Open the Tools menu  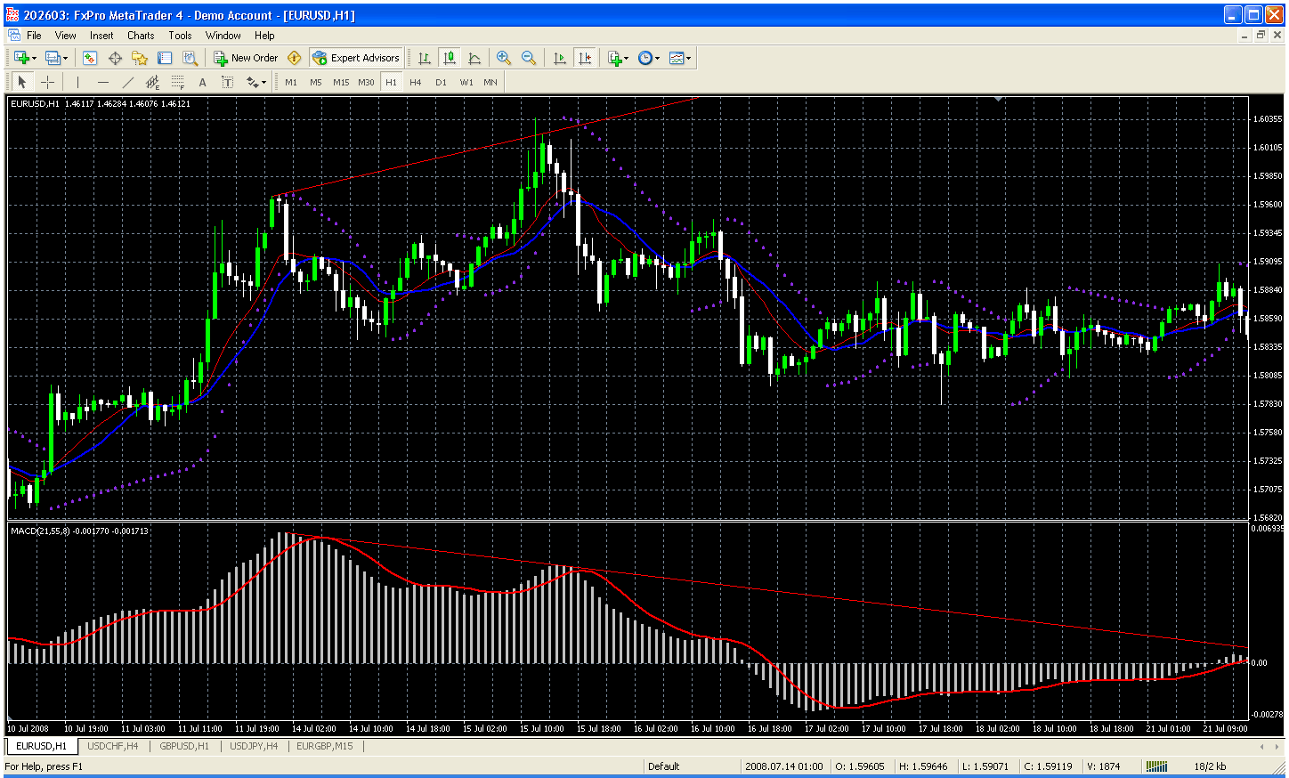[180, 36]
